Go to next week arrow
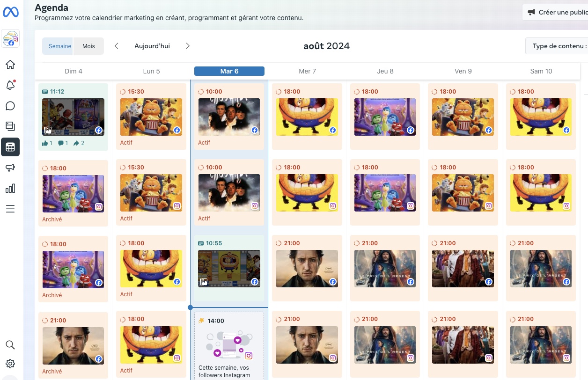This screenshot has height=380, width=588. tap(188, 46)
